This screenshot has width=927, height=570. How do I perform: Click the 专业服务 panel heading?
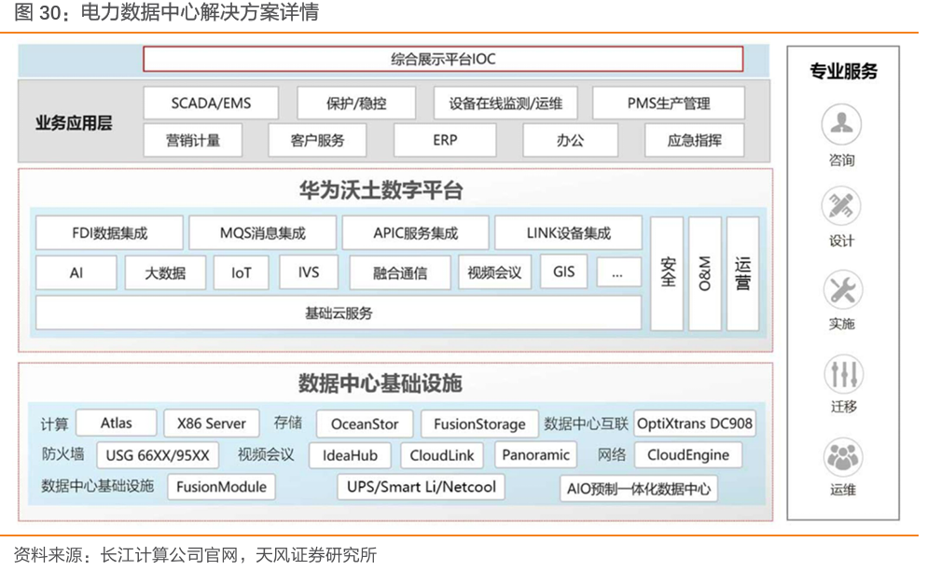[x=843, y=72]
